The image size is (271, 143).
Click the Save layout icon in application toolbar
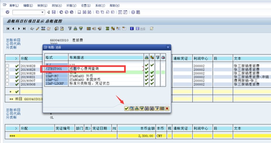pos(100,29)
